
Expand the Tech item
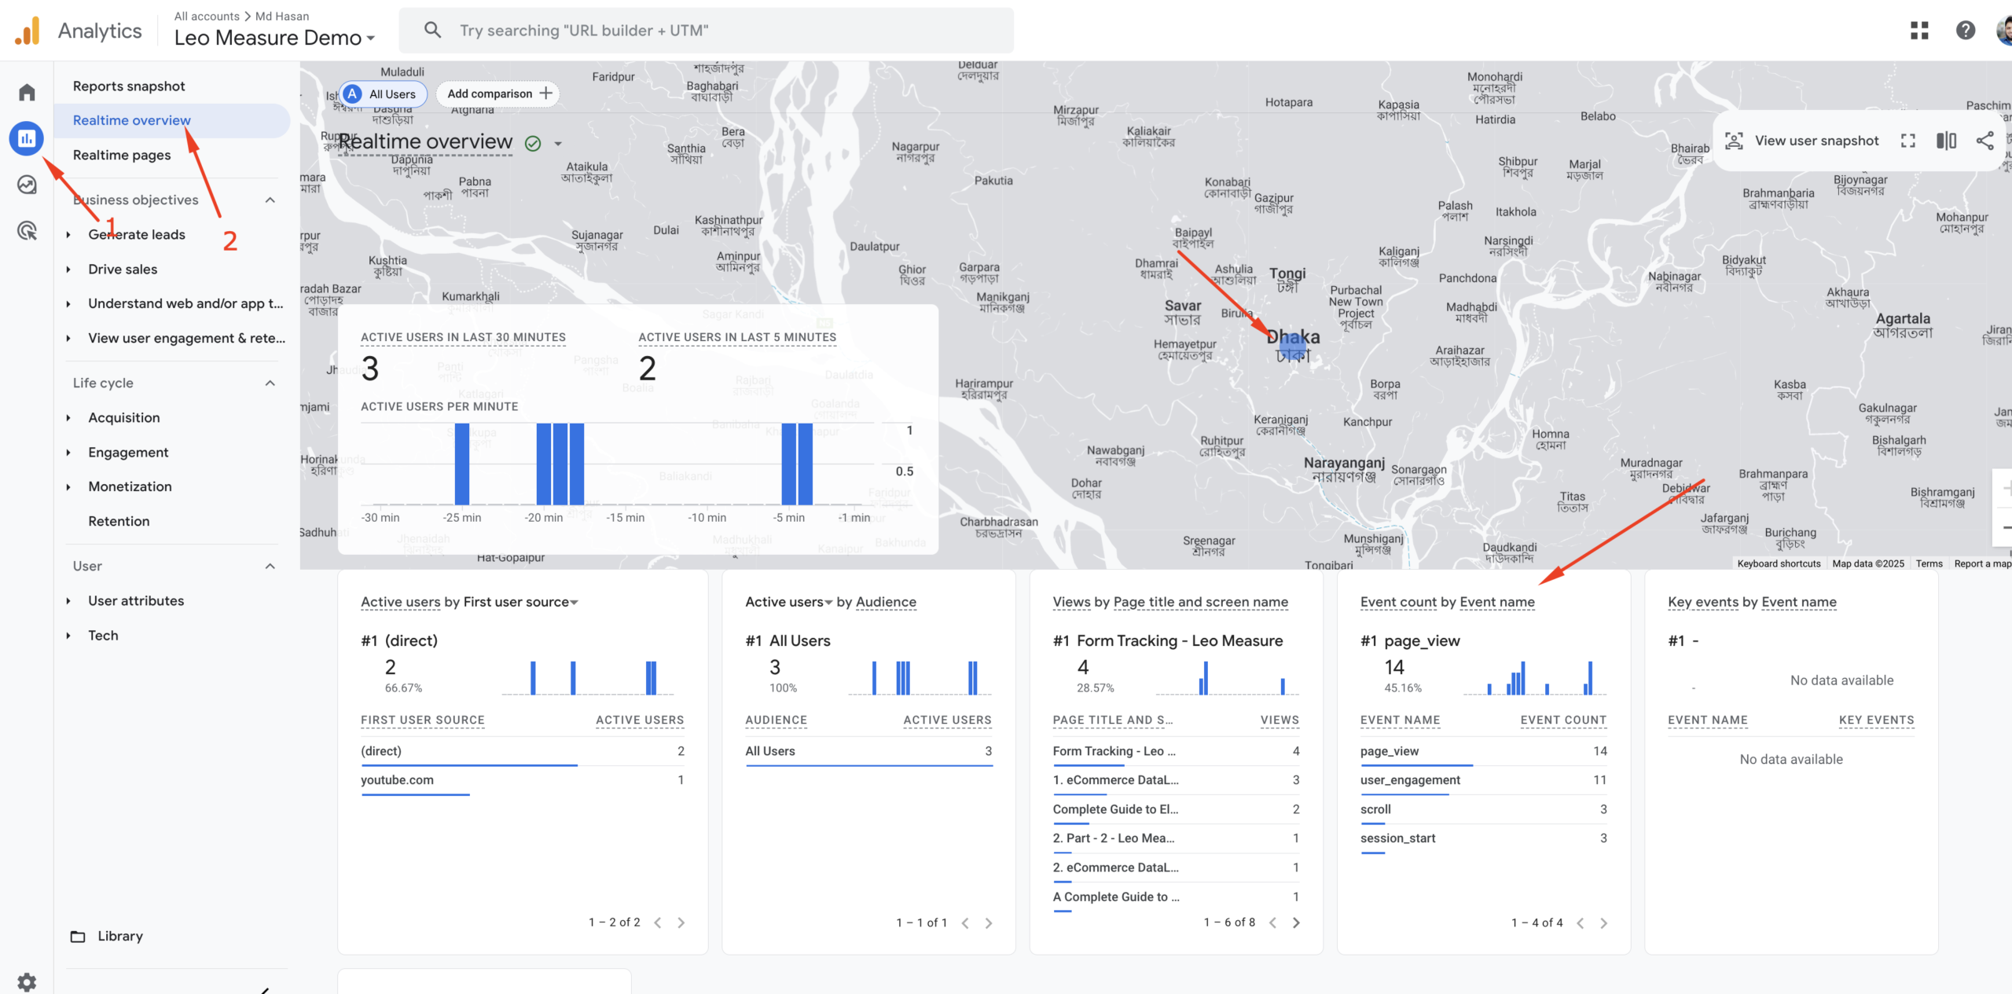click(68, 636)
